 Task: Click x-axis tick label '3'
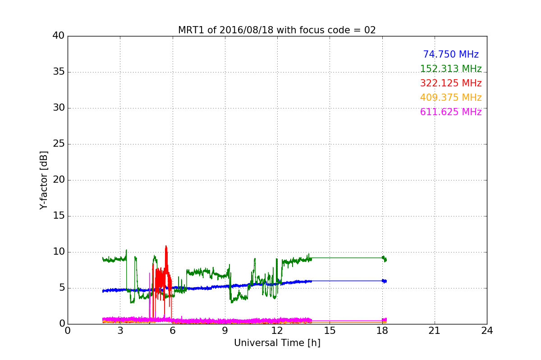pyautogui.click(x=120, y=331)
